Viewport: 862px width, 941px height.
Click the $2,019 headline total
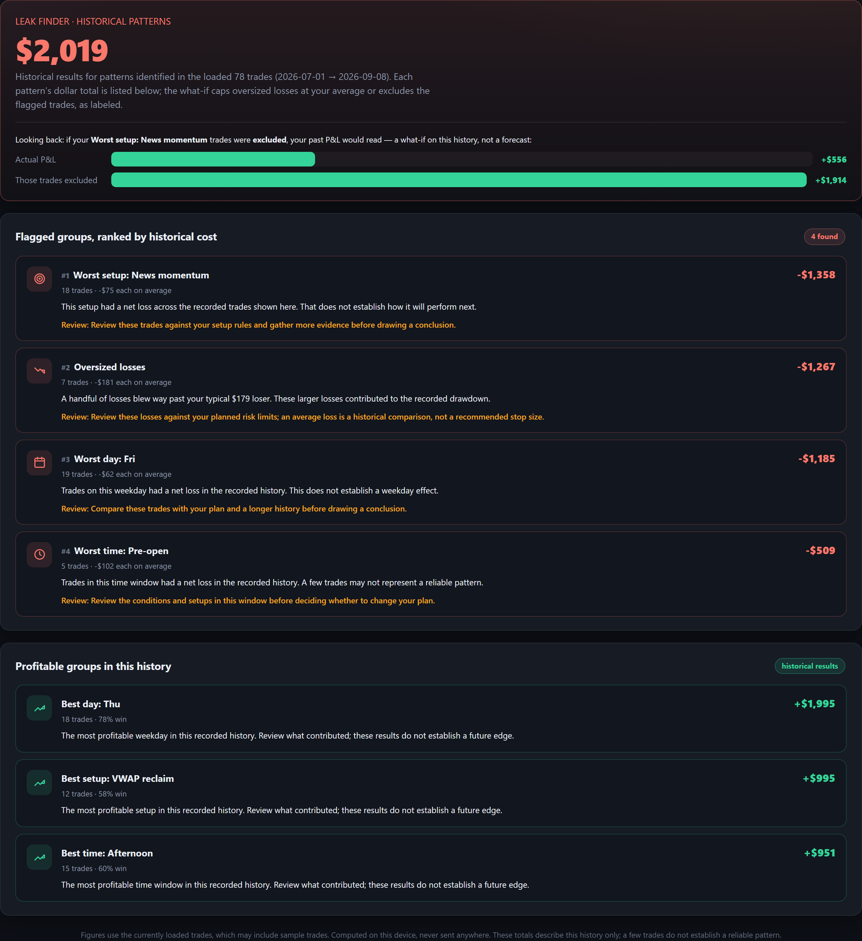pos(62,50)
